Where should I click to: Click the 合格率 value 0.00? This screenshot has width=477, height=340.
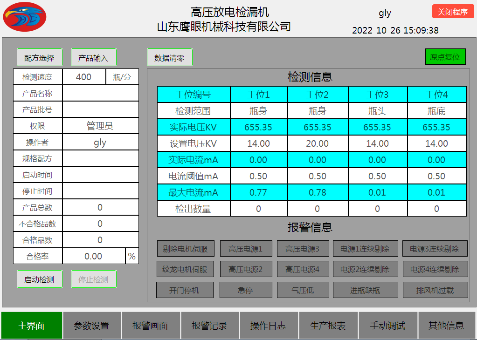pos(94,256)
